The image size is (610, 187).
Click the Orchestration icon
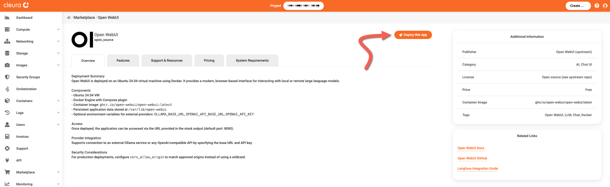(x=7, y=89)
